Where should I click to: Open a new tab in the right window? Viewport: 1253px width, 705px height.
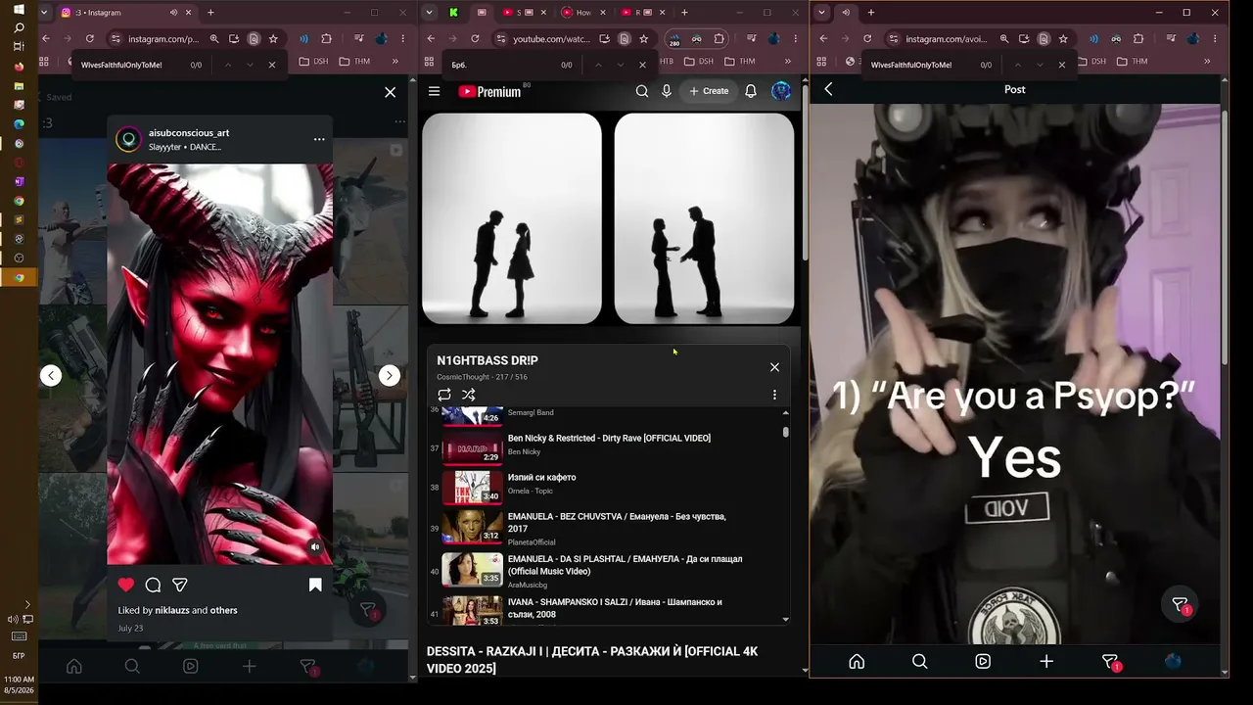[871, 13]
